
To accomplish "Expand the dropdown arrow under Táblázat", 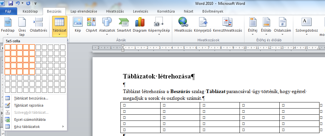I will click(x=60, y=34).
